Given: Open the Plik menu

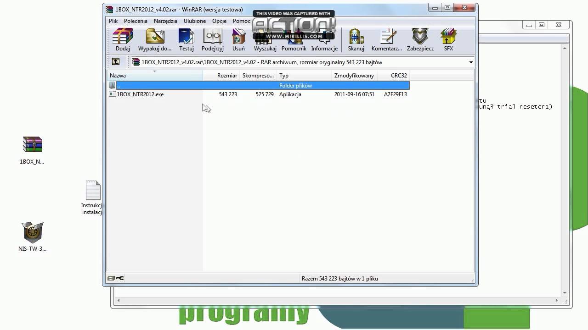Looking at the screenshot, I should (x=113, y=21).
